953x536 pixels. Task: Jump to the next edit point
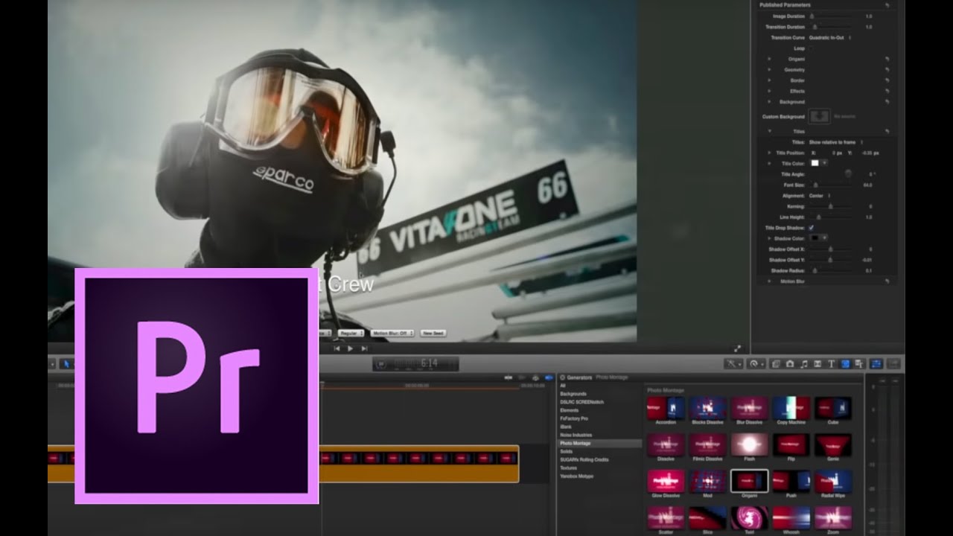point(364,348)
